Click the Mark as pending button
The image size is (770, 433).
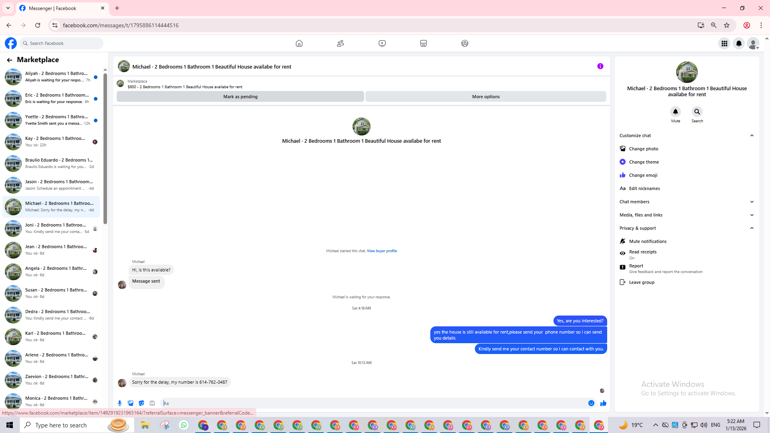(x=240, y=97)
